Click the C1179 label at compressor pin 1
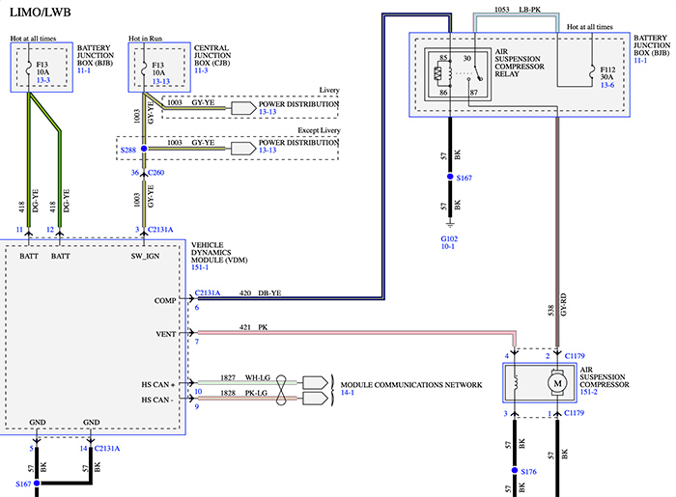Screen dimensions: 676x497 (575, 413)
